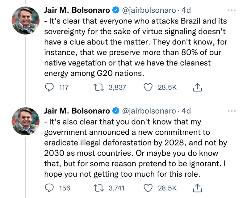Open more options menu on first tweet
Image resolution: width=247 pixels, height=198 pixels.
[x=231, y=11]
